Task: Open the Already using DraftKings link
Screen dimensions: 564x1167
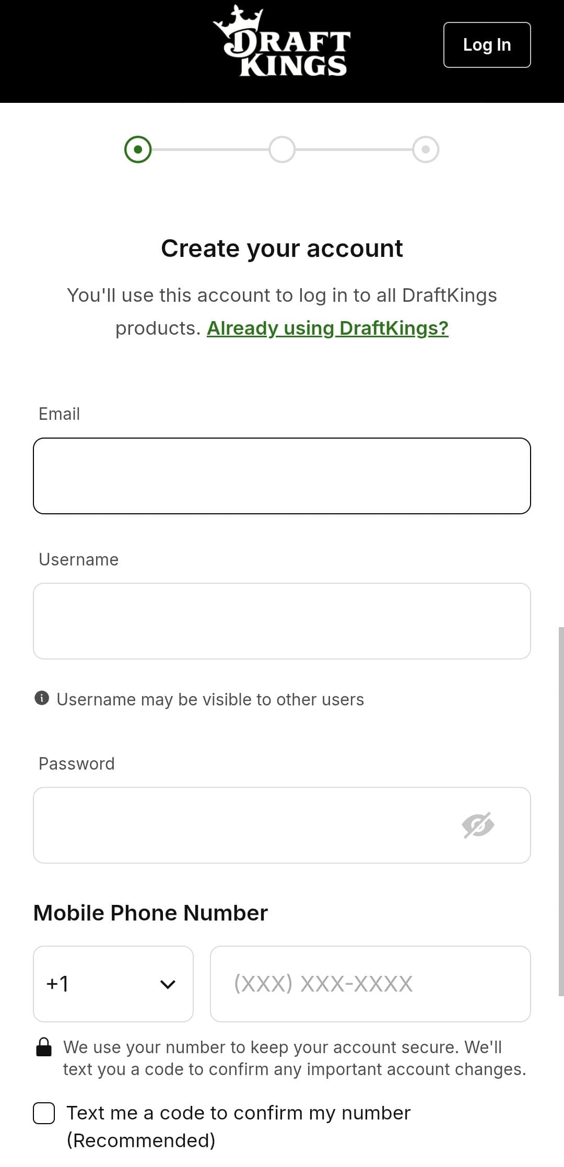Action: click(328, 328)
